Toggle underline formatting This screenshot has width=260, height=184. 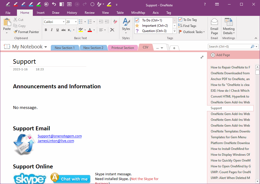pos(57,30)
